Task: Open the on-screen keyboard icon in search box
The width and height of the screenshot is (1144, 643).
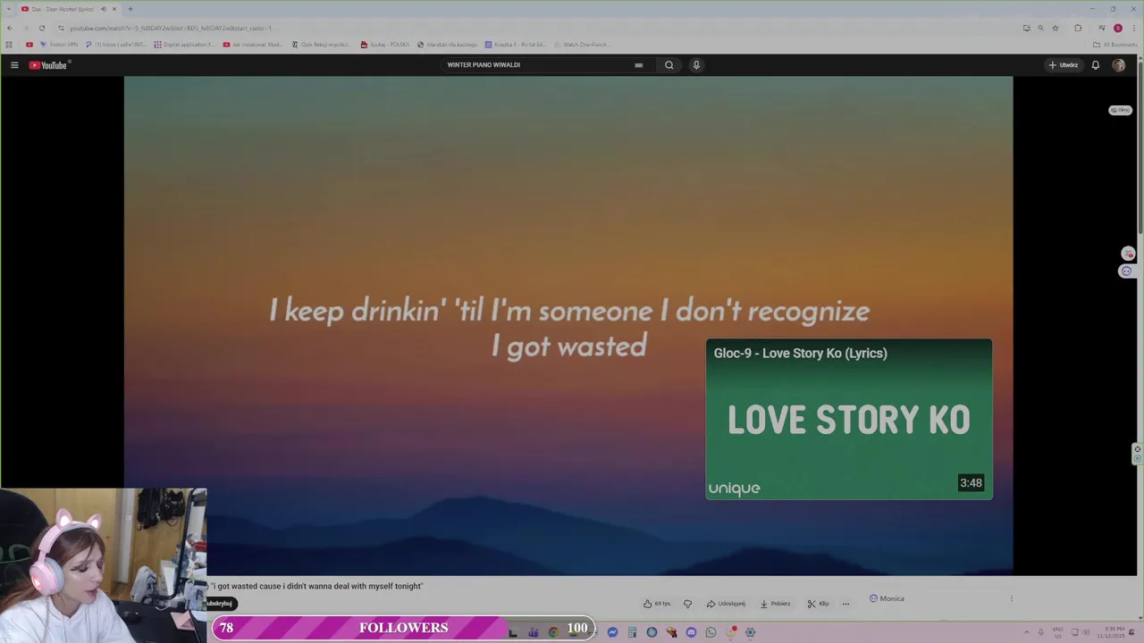Action: click(x=638, y=65)
